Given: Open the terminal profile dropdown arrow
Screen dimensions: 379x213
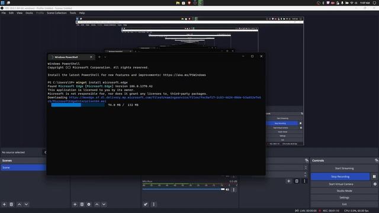Looking at the screenshot, I should click(105, 57).
